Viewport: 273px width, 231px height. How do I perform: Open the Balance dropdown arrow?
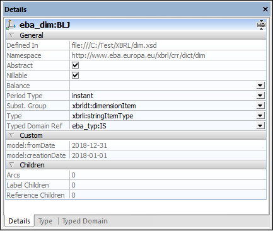[260, 86]
